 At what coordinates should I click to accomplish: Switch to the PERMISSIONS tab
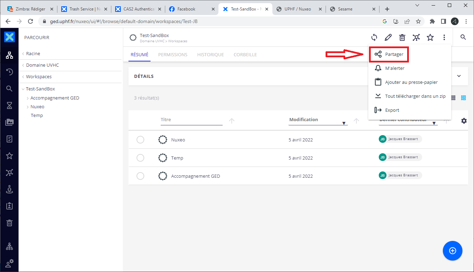pos(173,54)
